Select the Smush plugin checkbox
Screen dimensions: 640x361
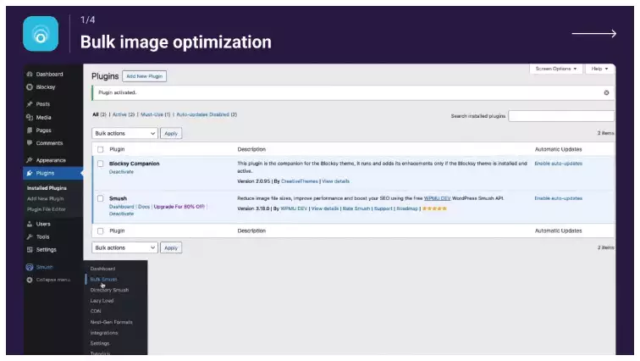pos(101,198)
